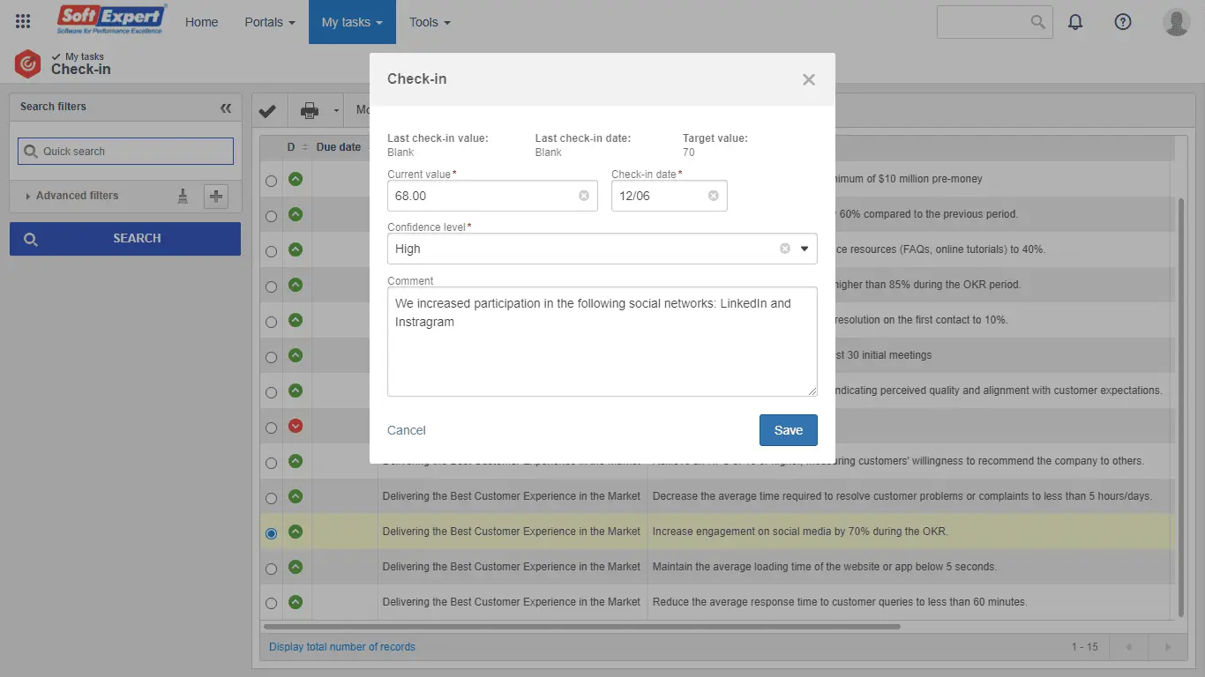Clear the Check-in date field

pos(714,196)
